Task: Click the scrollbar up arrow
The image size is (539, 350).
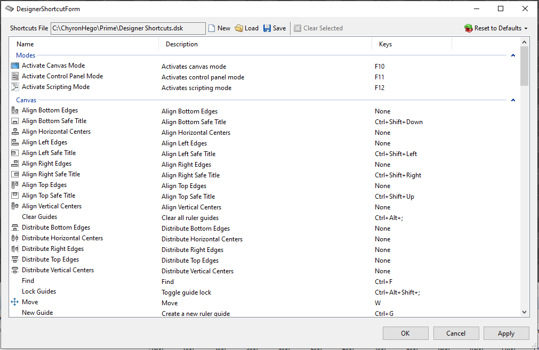Action: tap(524, 42)
